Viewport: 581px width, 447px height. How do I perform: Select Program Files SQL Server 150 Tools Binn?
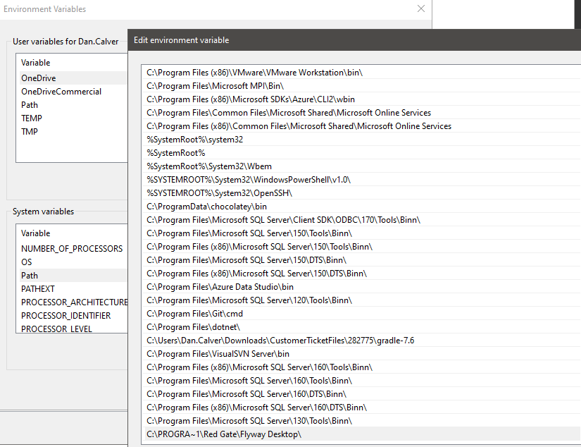click(361, 233)
